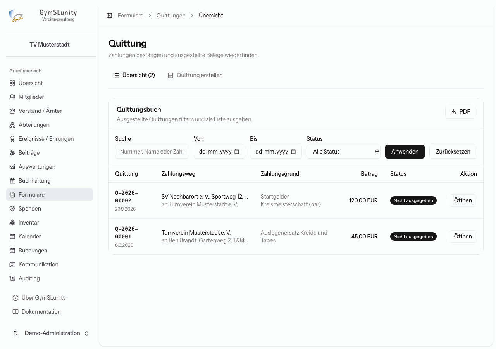
Task: Open Dokumentation link
Action: point(50,312)
